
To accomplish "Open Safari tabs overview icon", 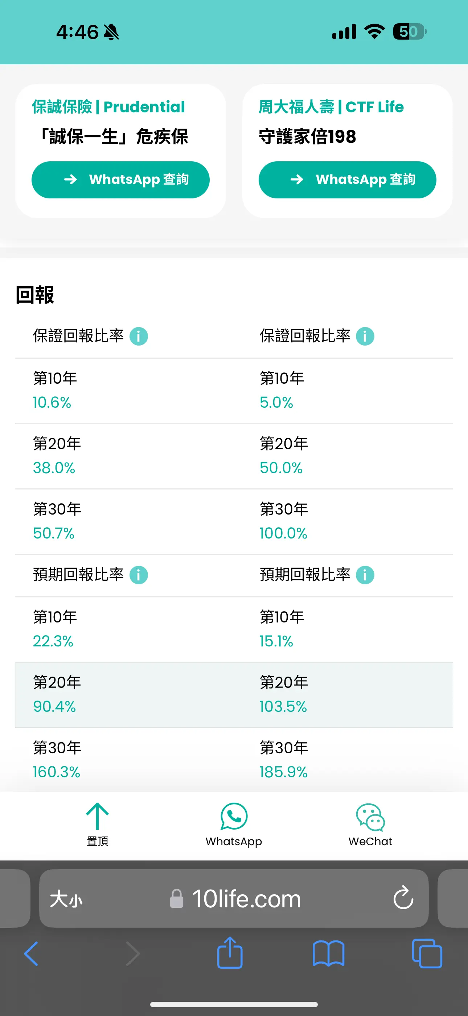I will click(x=427, y=954).
